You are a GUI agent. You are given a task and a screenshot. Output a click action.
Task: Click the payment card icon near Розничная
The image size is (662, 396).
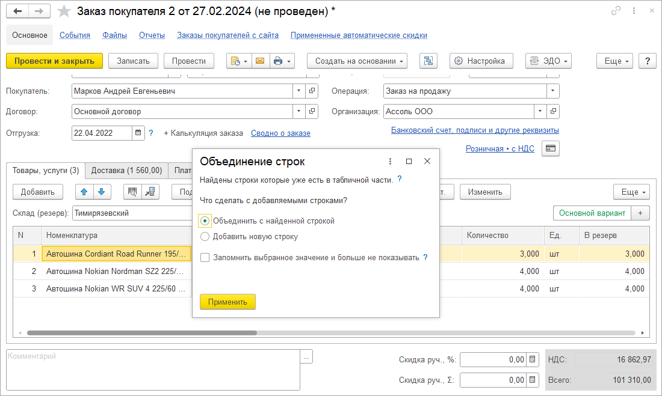tap(551, 148)
